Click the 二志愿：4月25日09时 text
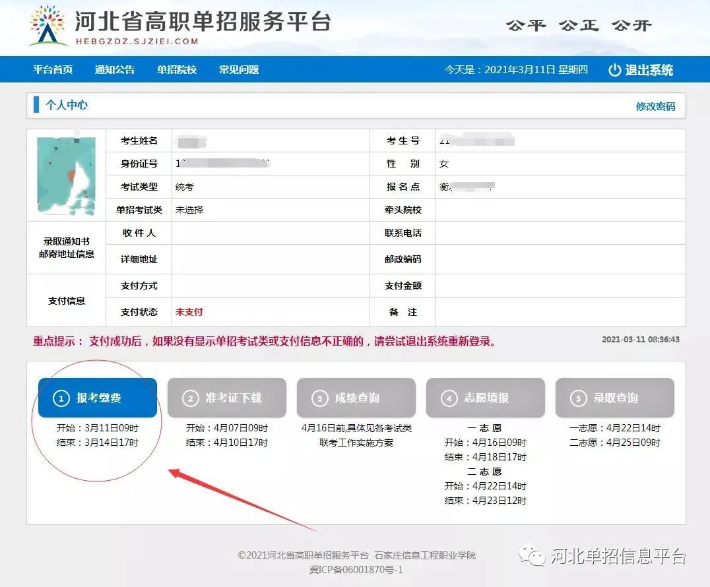The image size is (710, 587). click(x=615, y=443)
